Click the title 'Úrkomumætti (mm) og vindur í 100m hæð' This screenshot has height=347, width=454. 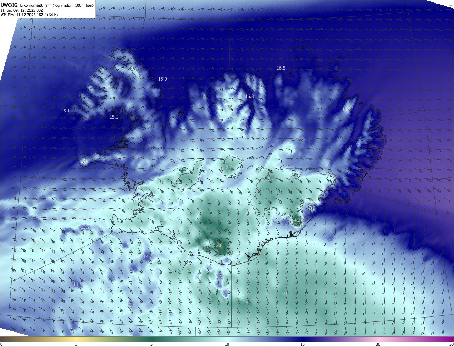pyautogui.click(x=57, y=5)
